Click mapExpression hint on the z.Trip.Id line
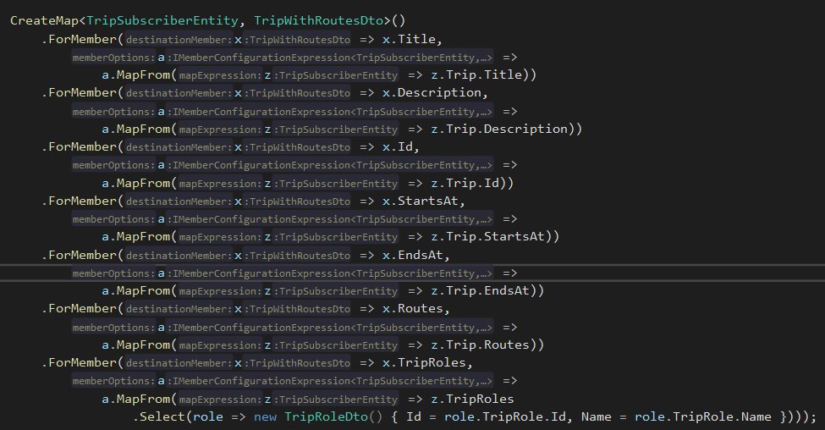 click(220, 184)
